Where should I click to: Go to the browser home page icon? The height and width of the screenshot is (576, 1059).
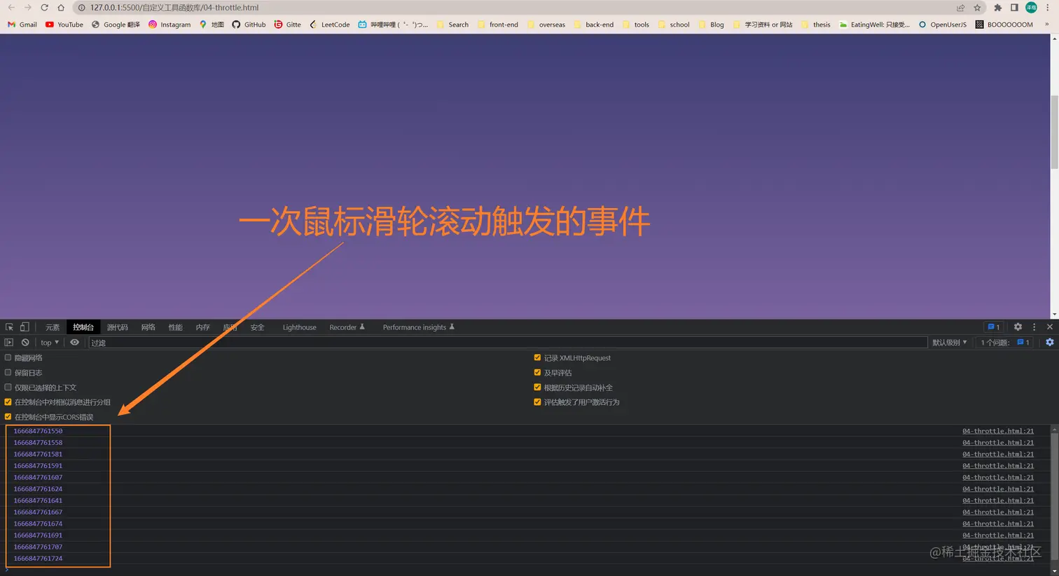tap(61, 8)
